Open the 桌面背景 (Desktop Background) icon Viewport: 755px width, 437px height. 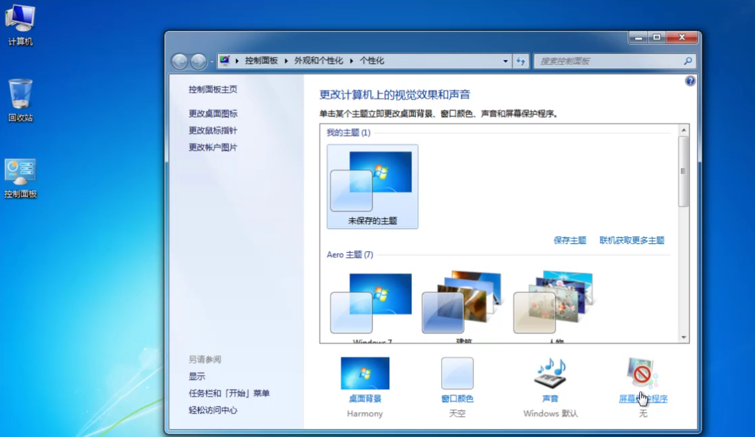point(365,373)
